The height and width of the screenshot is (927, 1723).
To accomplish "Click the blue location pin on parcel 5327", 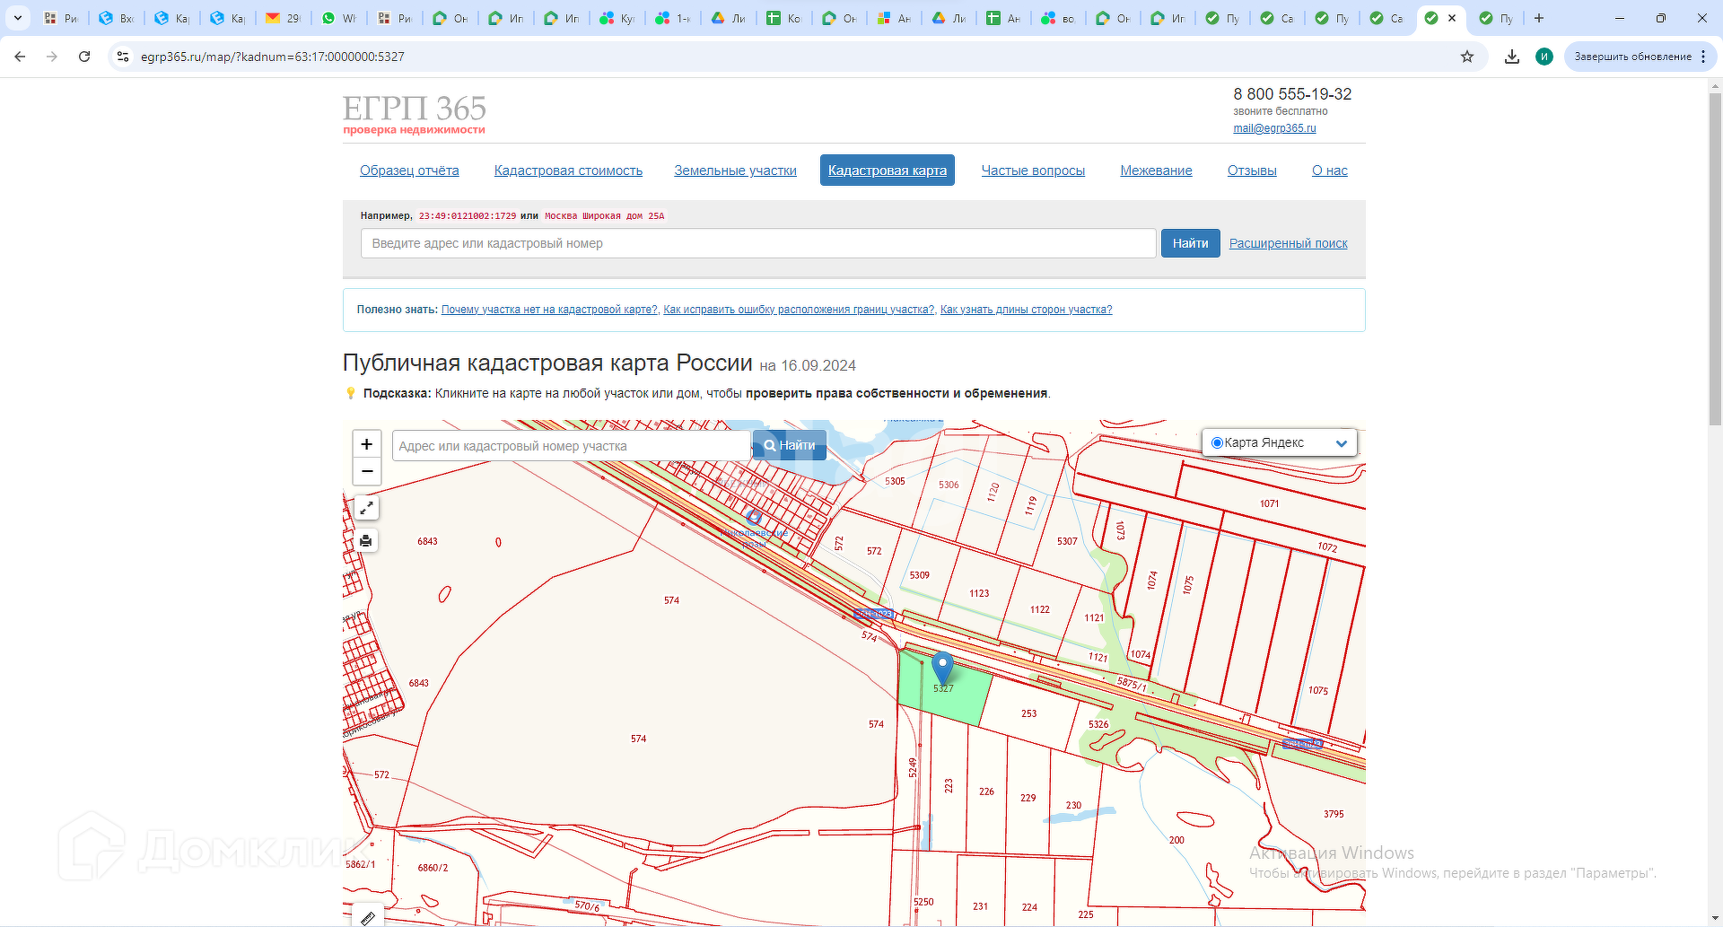I will [942, 668].
